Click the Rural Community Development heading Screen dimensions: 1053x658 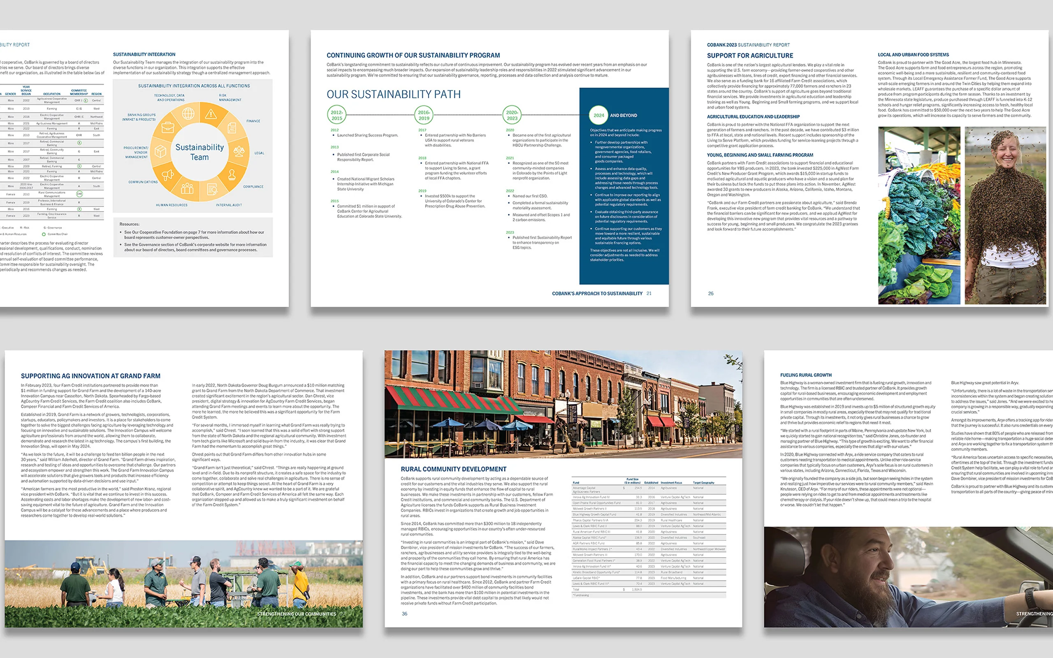coord(453,469)
